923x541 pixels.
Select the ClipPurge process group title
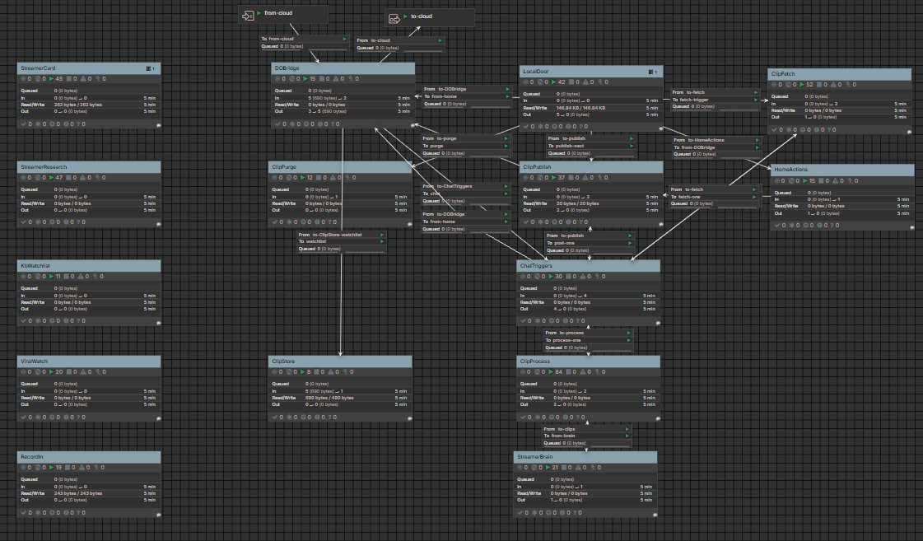click(x=284, y=167)
